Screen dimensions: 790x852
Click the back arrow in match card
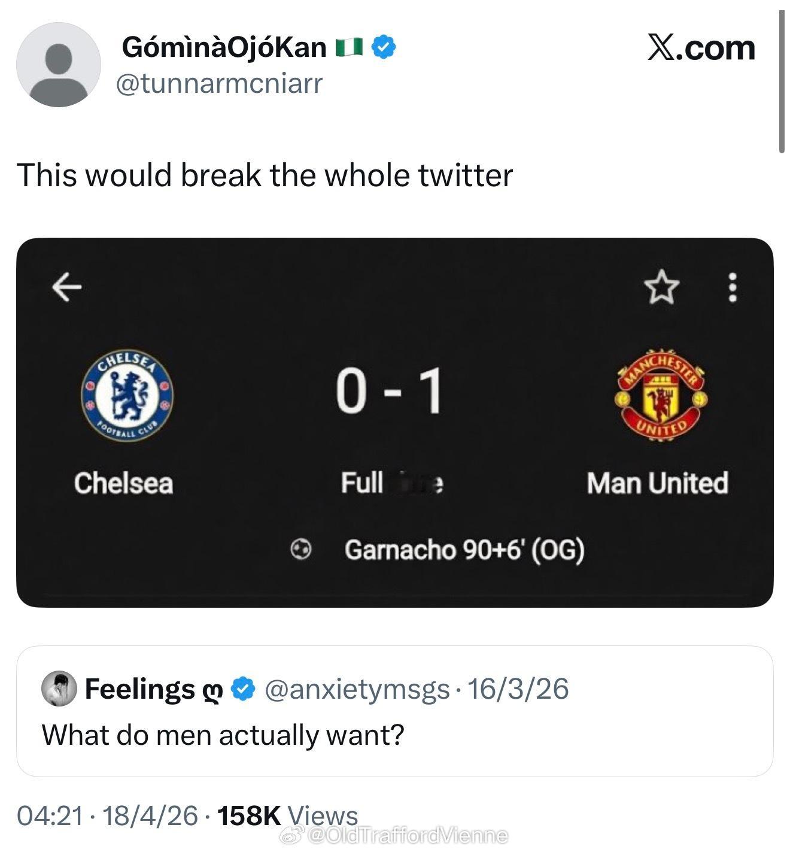(66, 287)
